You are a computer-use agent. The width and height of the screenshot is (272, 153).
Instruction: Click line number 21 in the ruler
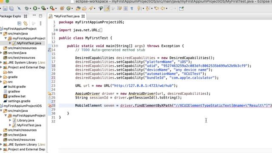coord(53,78)
